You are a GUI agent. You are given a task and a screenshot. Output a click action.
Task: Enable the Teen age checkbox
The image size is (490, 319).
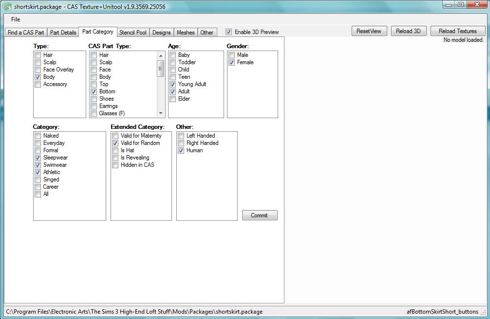tap(173, 77)
